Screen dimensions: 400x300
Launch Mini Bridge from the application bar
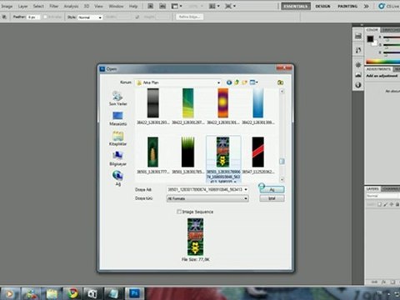coord(162,6)
